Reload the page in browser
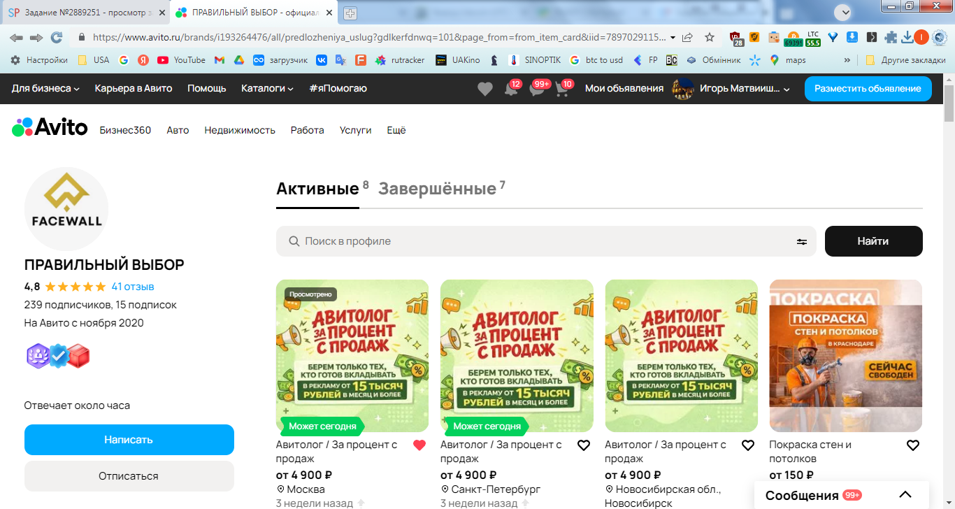 (57, 37)
